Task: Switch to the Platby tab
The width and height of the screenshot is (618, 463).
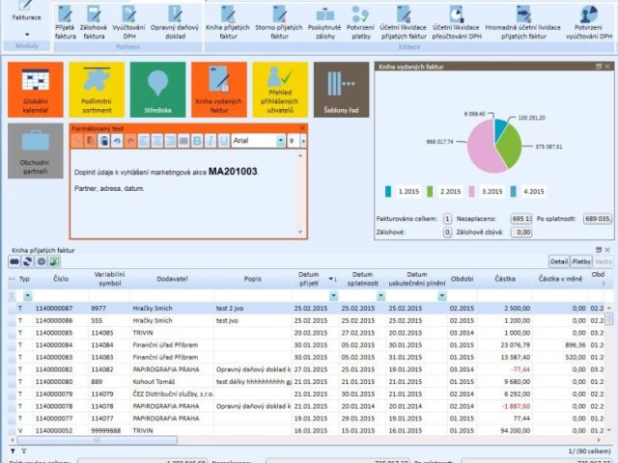Action: (581, 261)
